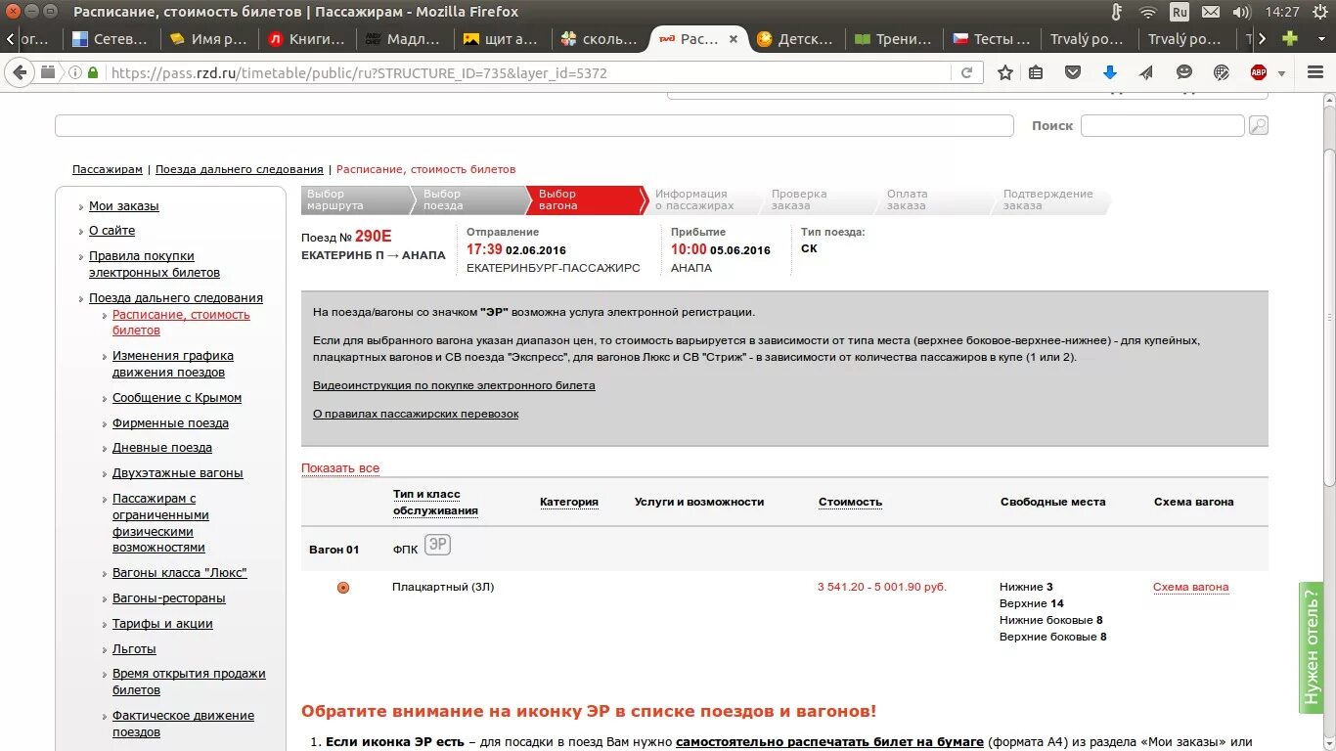The width and height of the screenshot is (1336, 751).
Task: Go back to Выбор поезда step
Action: click(469, 199)
